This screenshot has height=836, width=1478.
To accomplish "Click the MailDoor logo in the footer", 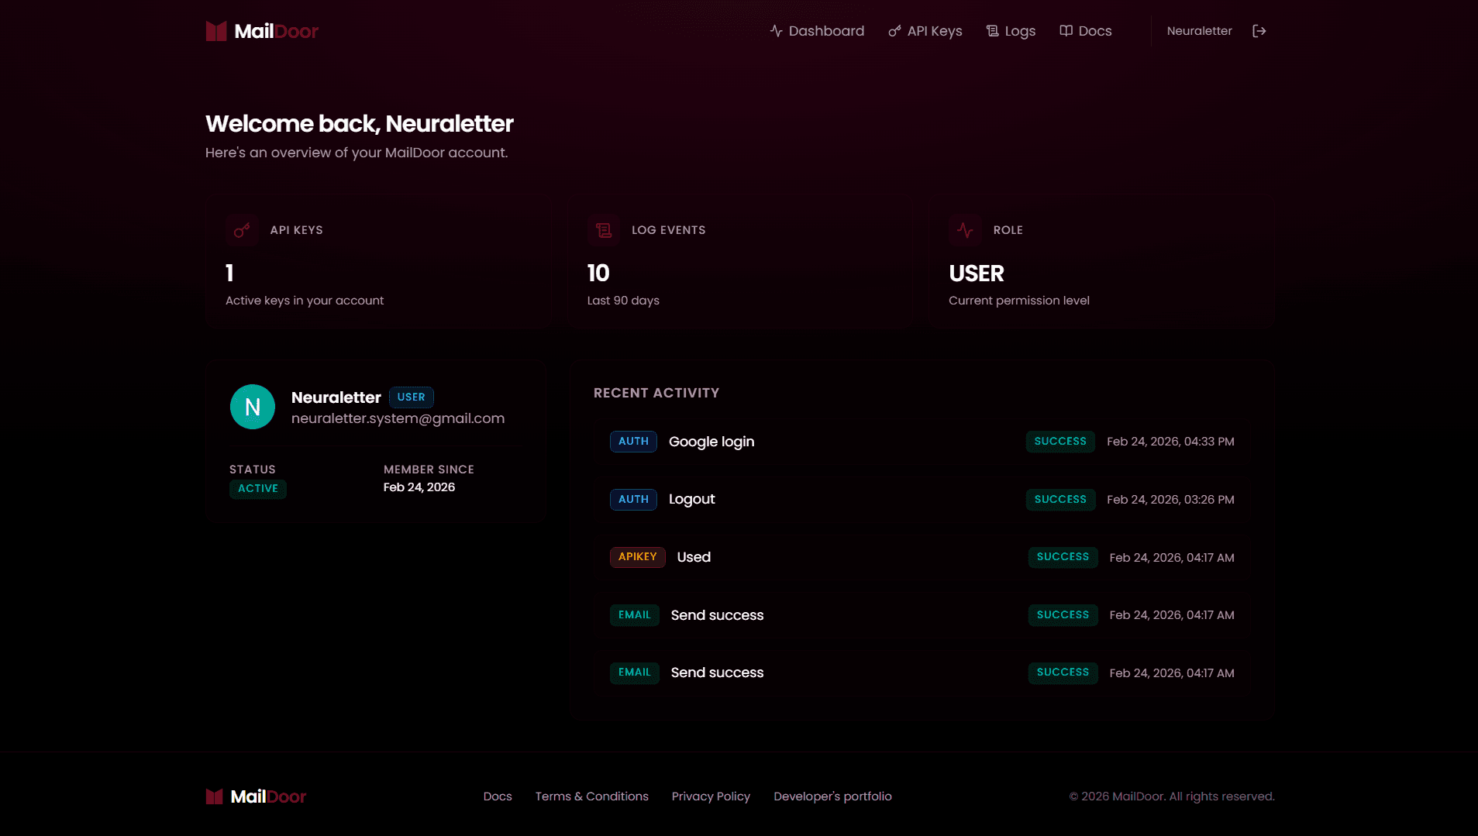I will [256, 796].
